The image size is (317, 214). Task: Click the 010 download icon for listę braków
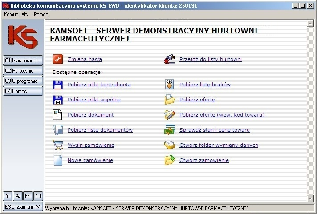(x=169, y=85)
